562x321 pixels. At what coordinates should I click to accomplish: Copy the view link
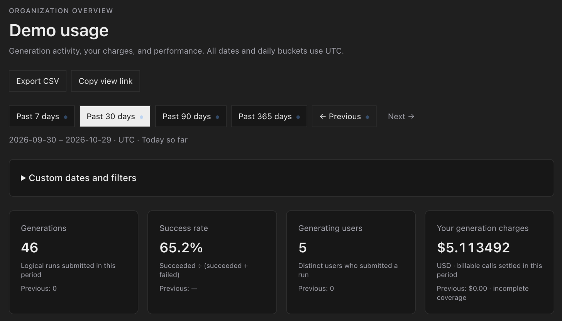coord(105,81)
